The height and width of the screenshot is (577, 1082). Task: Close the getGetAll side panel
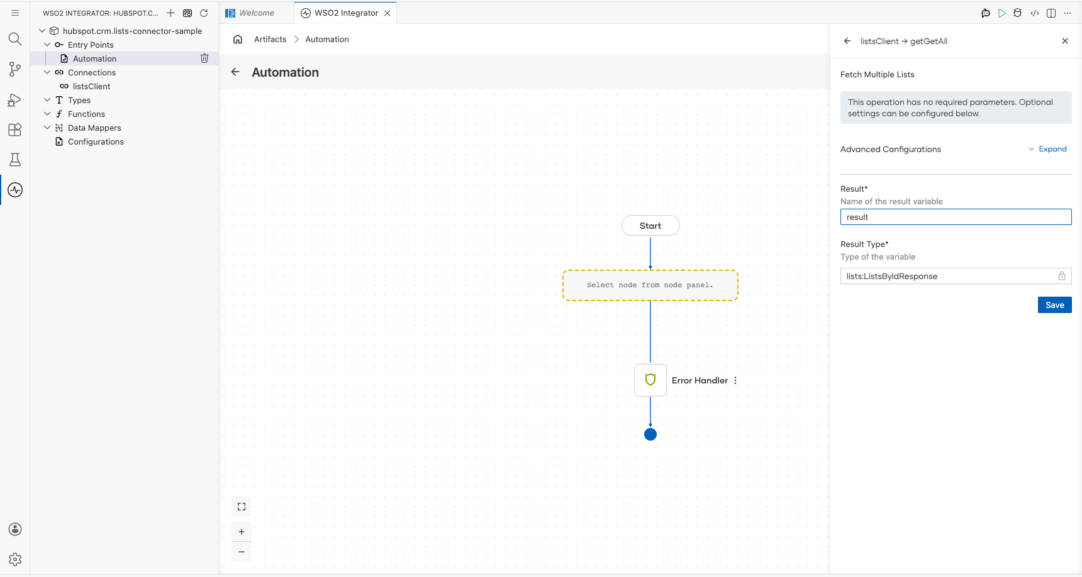coord(1065,41)
